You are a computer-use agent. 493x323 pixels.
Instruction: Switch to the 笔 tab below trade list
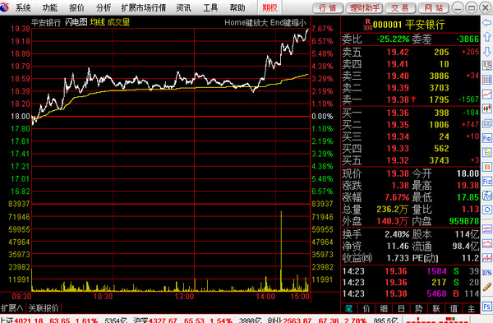point(348,309)
